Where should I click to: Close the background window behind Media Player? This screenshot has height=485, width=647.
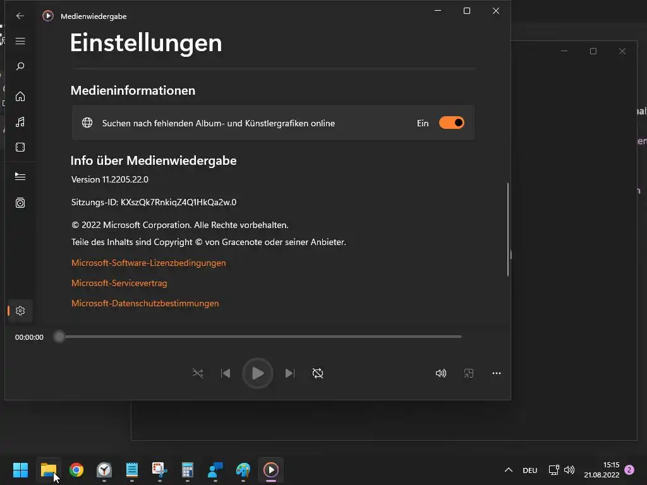[x=622, y=51]
